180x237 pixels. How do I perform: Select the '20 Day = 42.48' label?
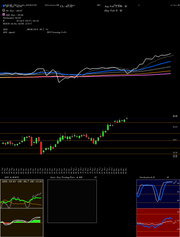(14, 6)
